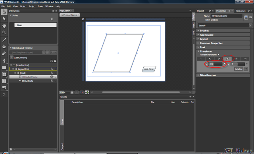Pick the Eyedropper tool

click(x=4, y=40)
